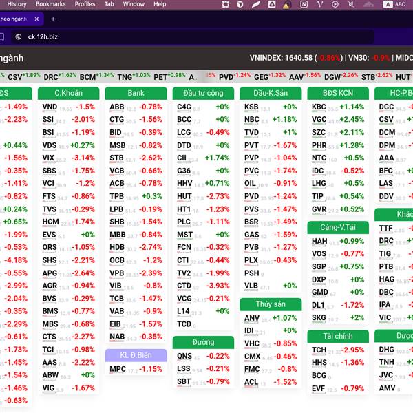
Task: Open HCM stock row in C.Khoán
Action: tap(68, 222)
